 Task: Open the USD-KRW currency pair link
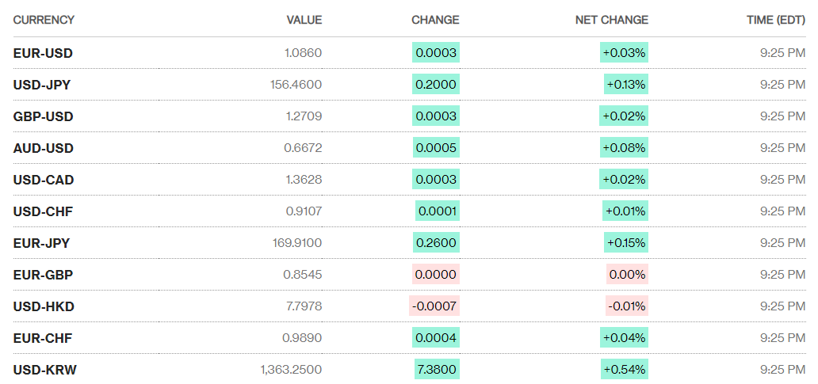(x=45, y=370)
